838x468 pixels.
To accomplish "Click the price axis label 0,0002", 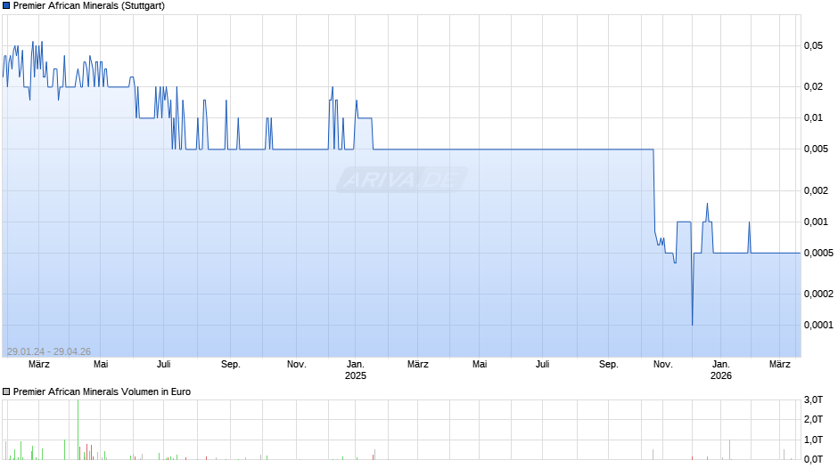I will 818,294.
